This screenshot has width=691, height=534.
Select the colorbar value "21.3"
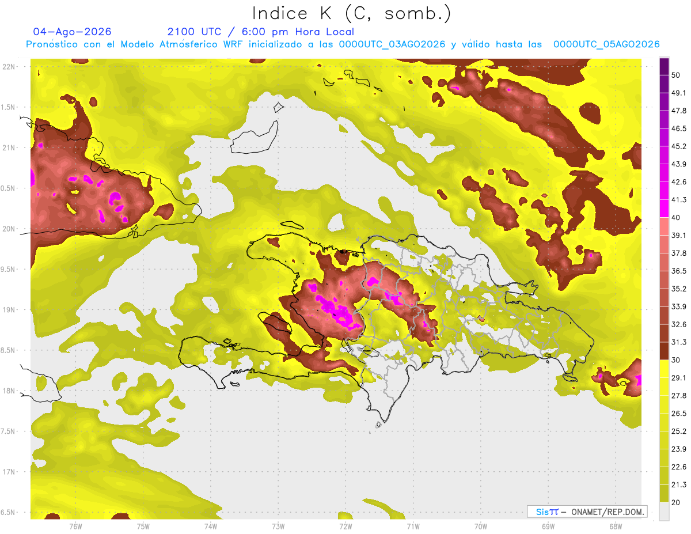point(678,484)
